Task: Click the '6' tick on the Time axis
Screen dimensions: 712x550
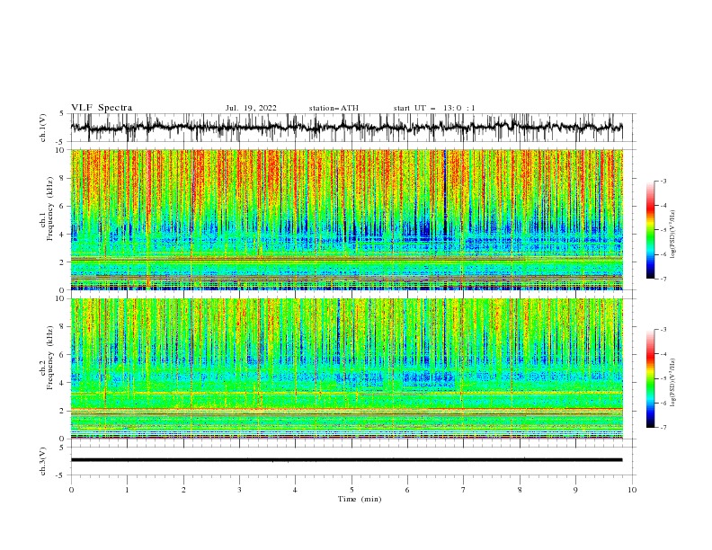Action: tap(407, 490)
